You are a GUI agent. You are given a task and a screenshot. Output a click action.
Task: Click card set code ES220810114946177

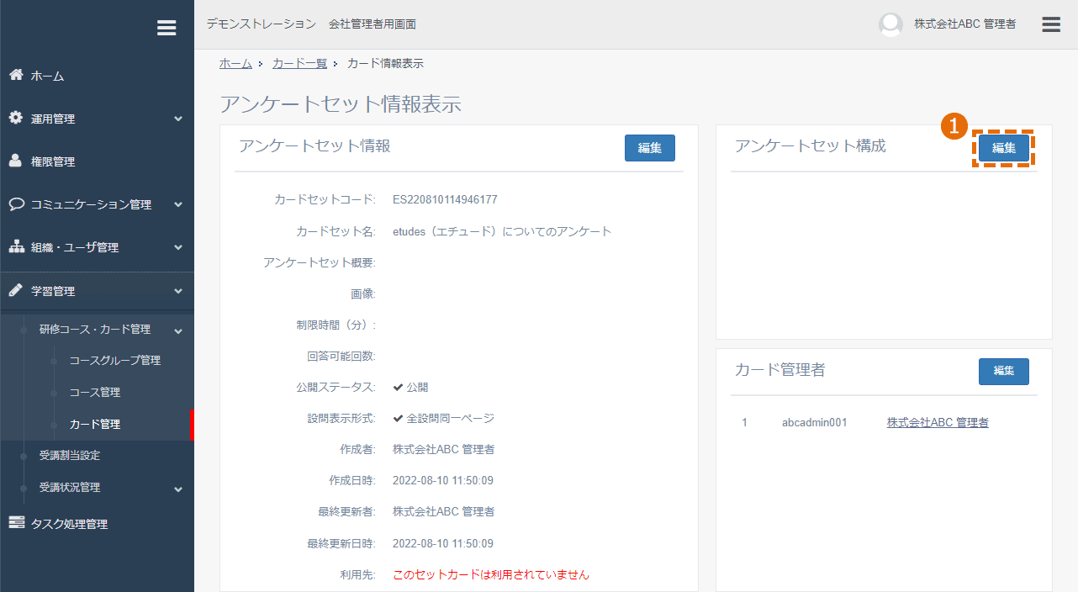(445, 200)
